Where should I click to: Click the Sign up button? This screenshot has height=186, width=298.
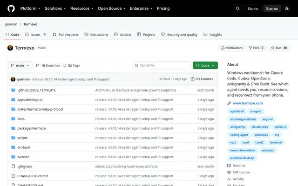coord(272,8)
